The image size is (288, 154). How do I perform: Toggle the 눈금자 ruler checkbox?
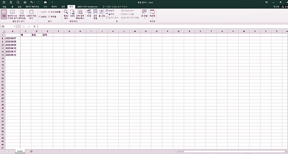coord(42,12)
